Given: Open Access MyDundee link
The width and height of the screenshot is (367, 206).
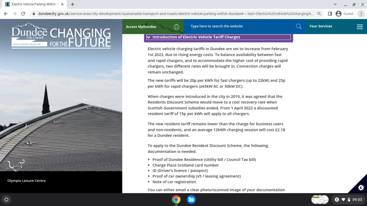Looking at the screenshot, I should [x=141, y=27].
